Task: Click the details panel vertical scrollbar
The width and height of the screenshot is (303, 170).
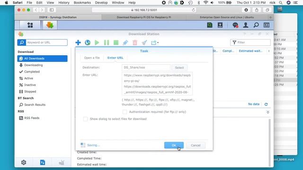Action: (x=269, y=143)
